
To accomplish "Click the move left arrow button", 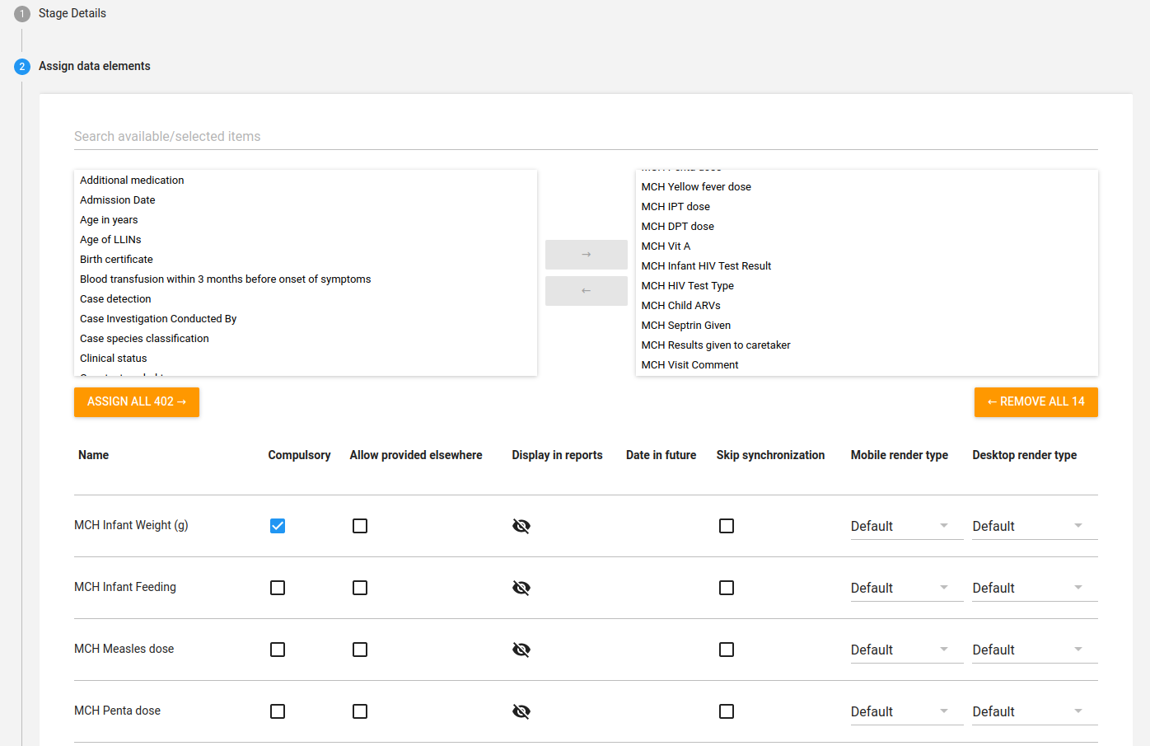I will pyautogui.click(x=587, y=291).
